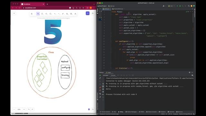This screenshot has height=116, width=206.
Task: Select the Arrow tool in Excalidraw
Action: click(55, 14)
